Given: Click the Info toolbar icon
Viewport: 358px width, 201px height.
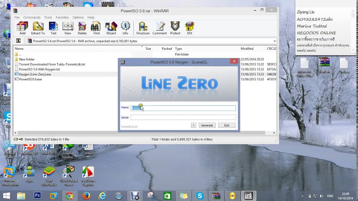Looking at the screenshot, I should point(125,28).
